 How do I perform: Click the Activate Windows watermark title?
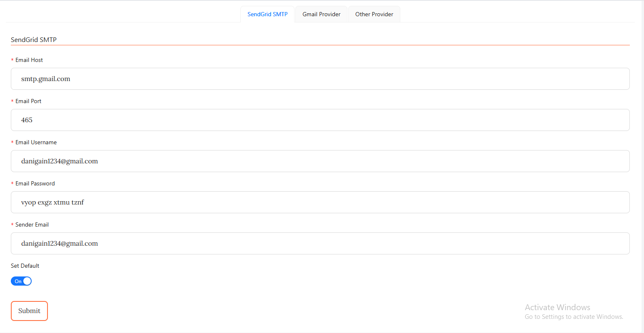coord(557,308)
